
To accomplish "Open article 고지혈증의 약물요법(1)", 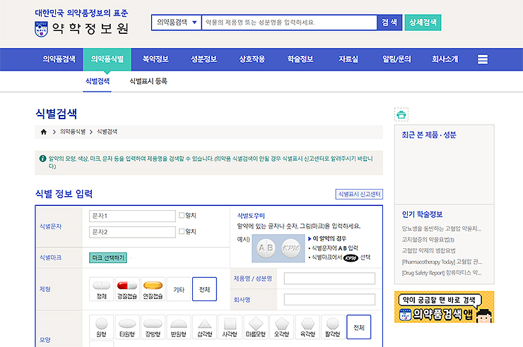I will click(428, 240).
